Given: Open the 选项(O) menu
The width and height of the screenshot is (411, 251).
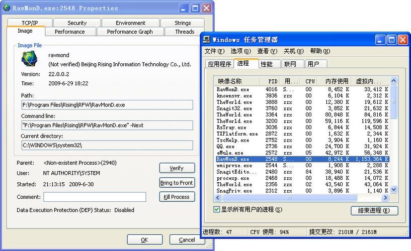Looking at the screenshot, I should (x=240, y=51).
